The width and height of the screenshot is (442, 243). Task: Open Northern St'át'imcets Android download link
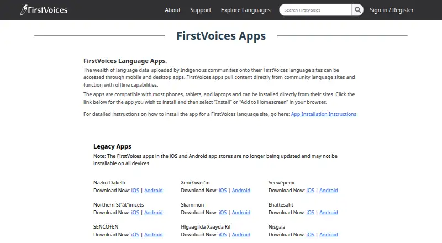pyautogui.click(x=154, y=212)
